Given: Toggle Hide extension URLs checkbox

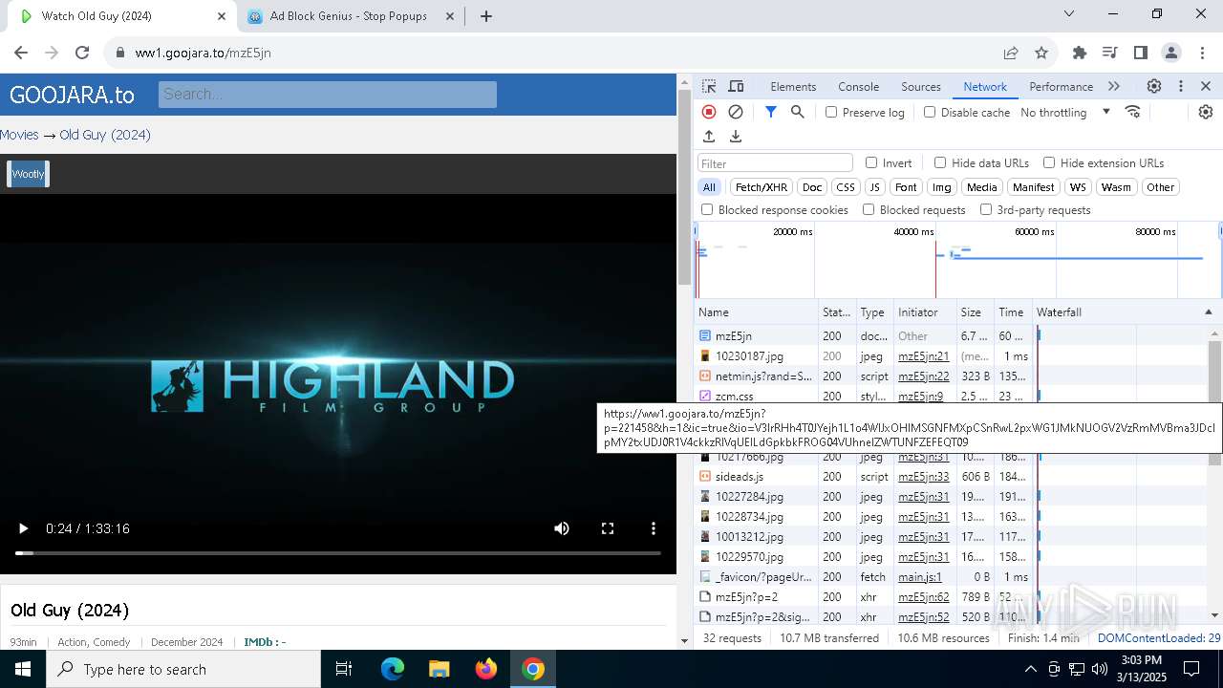Looking at the screenshot, I should (1049, 162).
